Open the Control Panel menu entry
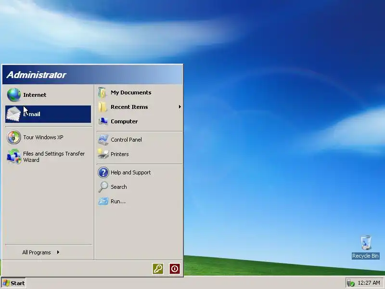The width and height of the screenshot is (385, 289). pos(140,140)
